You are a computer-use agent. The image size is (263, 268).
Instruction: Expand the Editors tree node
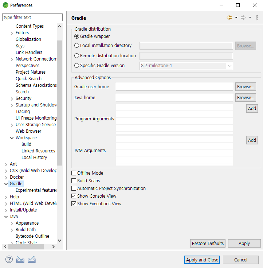[12, 33]
